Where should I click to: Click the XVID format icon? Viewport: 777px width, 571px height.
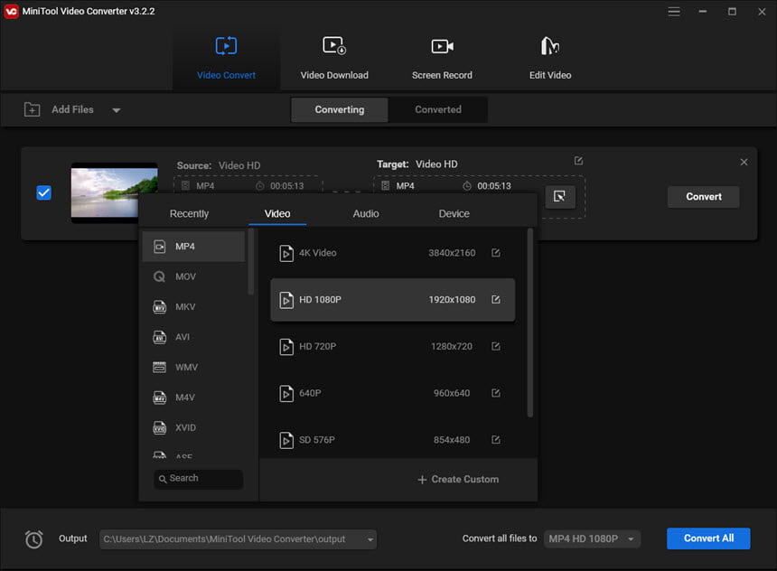159,427
